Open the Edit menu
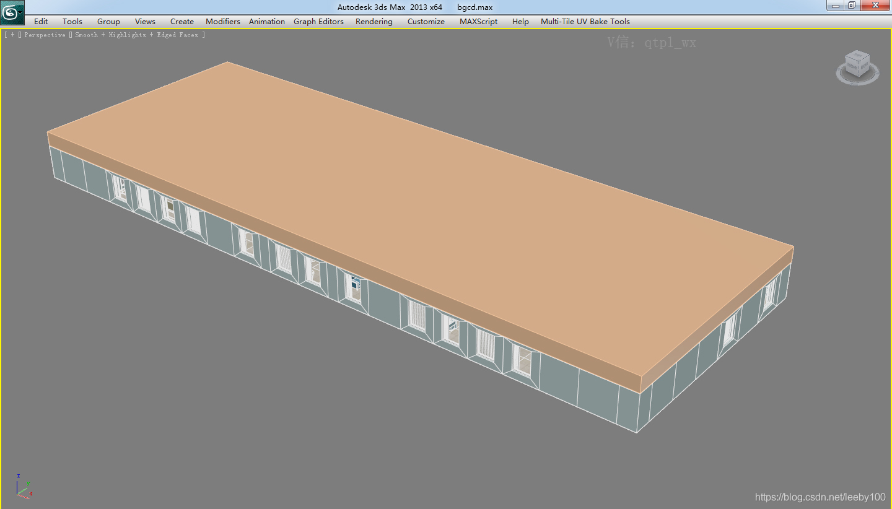 pos(41,21)
